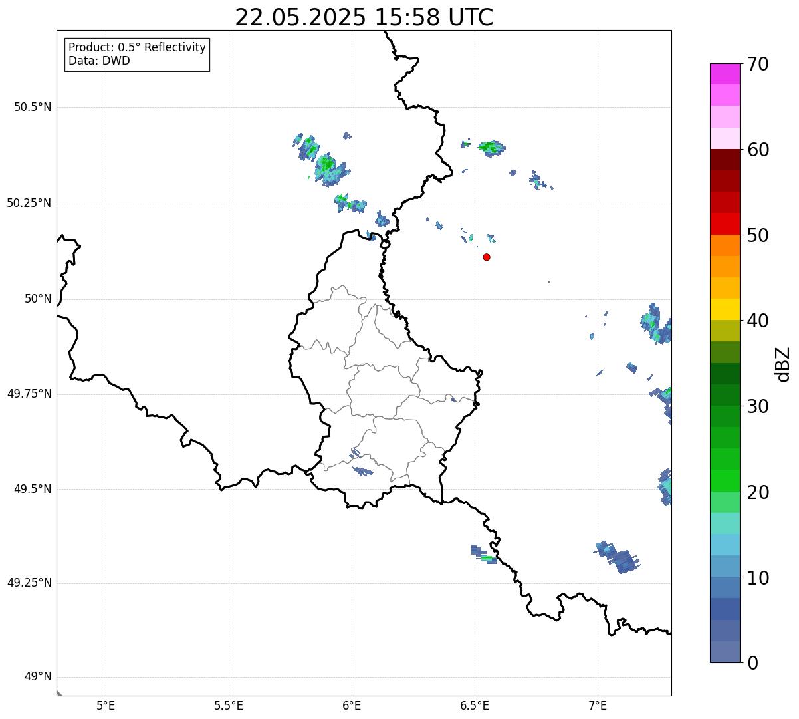Click the Product: 0.5° Reflectivity label
This screenshot has height=719, width=799.
tap(138, 47)
